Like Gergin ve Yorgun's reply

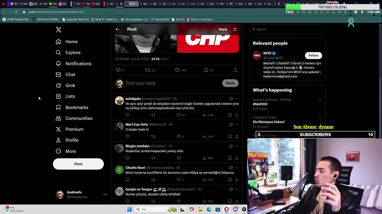pyautogui.click(x=178, y=201)
